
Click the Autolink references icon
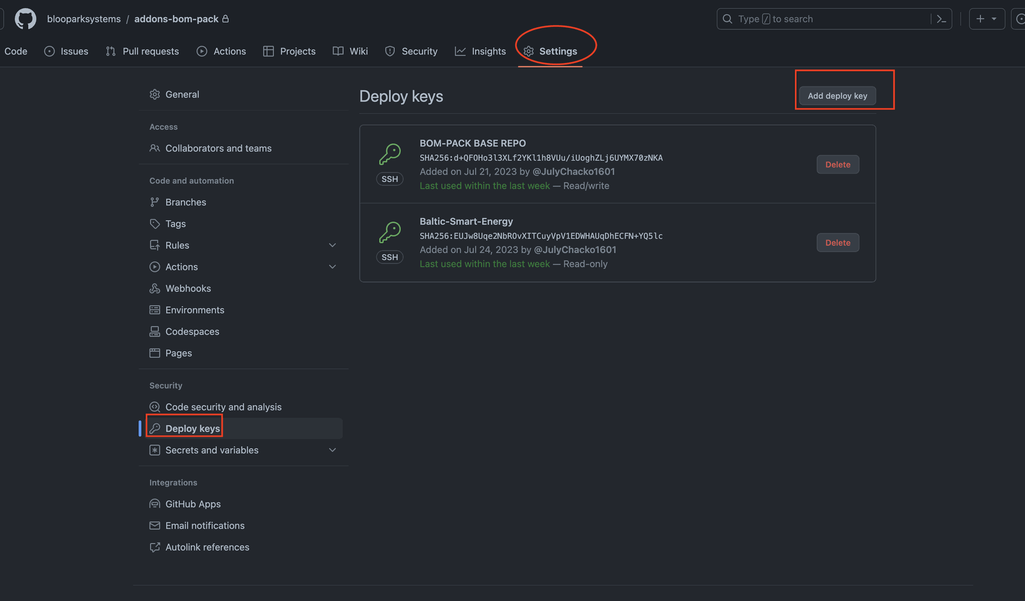coord(155,548)
